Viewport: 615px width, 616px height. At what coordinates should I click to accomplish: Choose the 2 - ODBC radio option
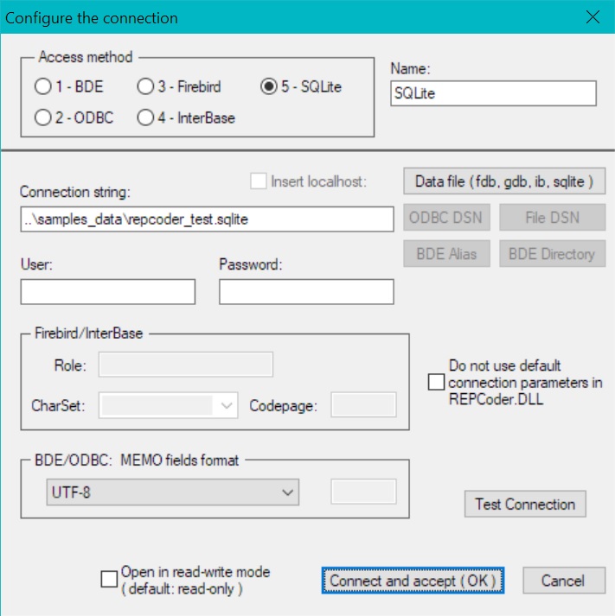click(x=42, y=117)
